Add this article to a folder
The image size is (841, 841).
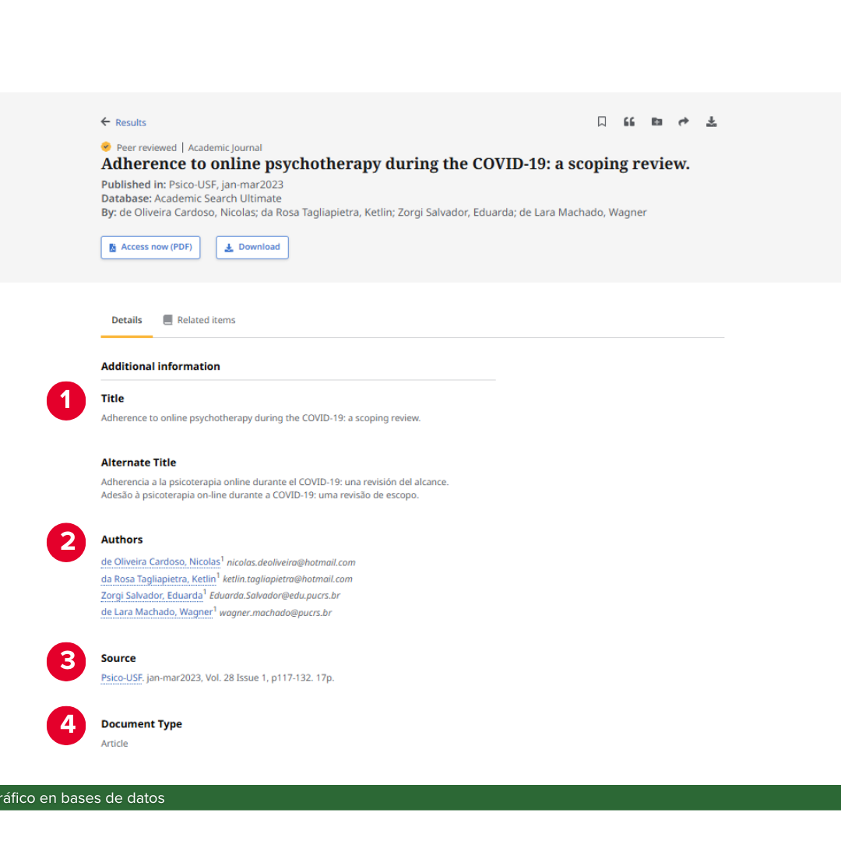[x=656, y=121]
